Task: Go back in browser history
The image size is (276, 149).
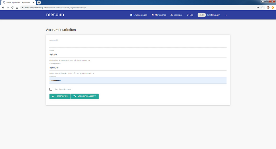Action: coord(3,7)
